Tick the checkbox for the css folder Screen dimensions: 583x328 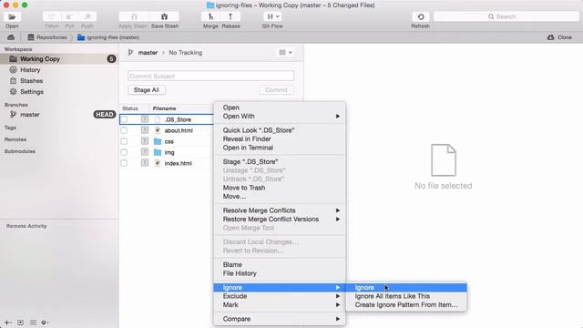click(124, 141)
